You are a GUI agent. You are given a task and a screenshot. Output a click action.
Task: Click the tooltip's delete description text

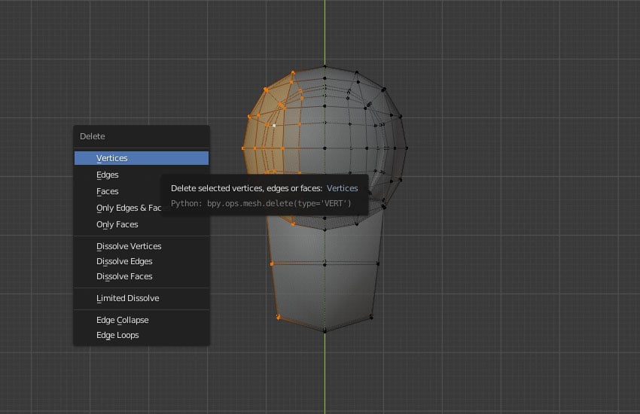(x=246, y=188)
